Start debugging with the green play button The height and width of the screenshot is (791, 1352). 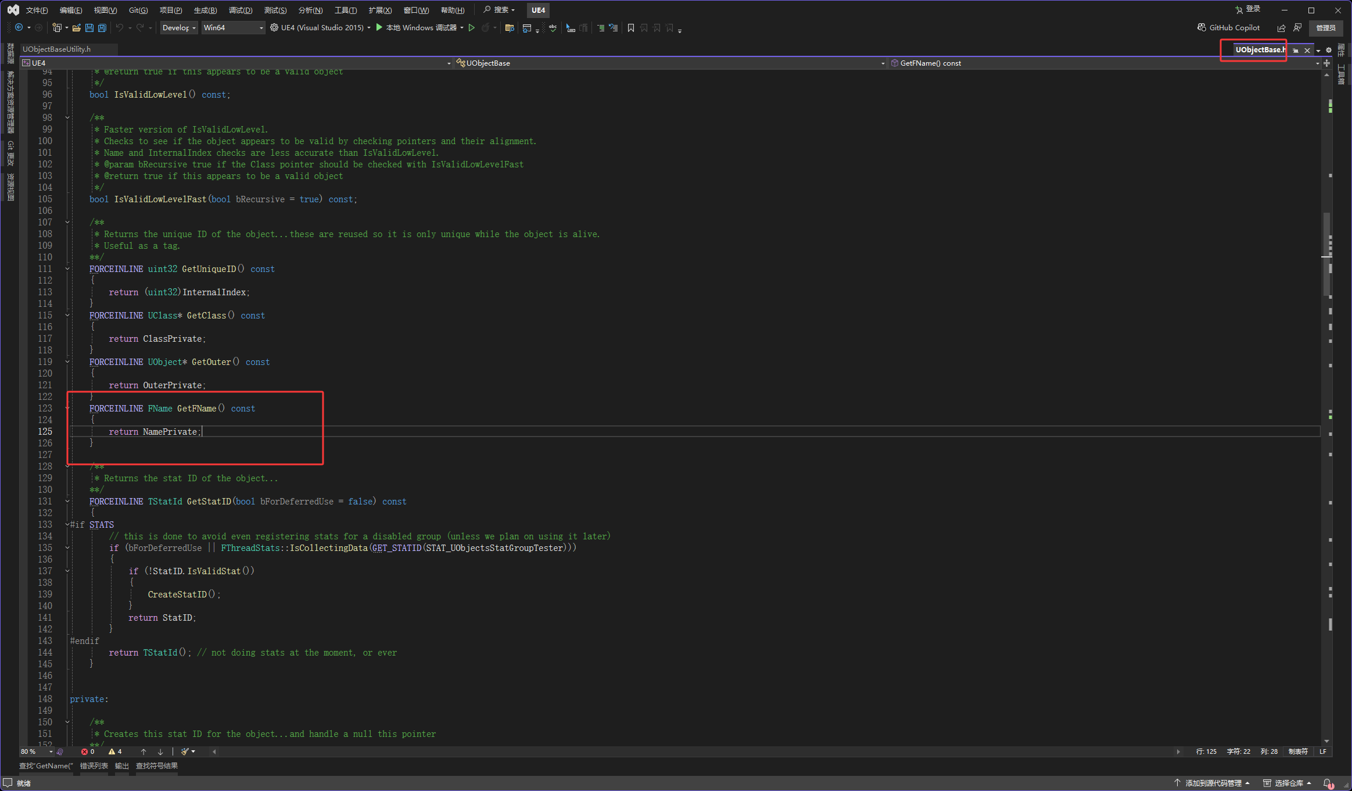coord(379,27)
